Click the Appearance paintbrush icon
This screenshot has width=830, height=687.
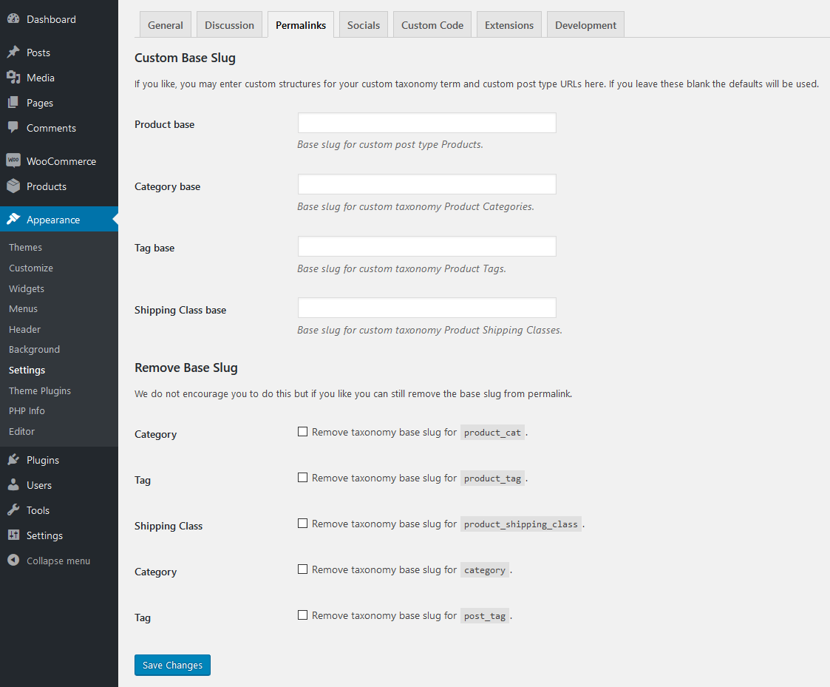[13, 220]
